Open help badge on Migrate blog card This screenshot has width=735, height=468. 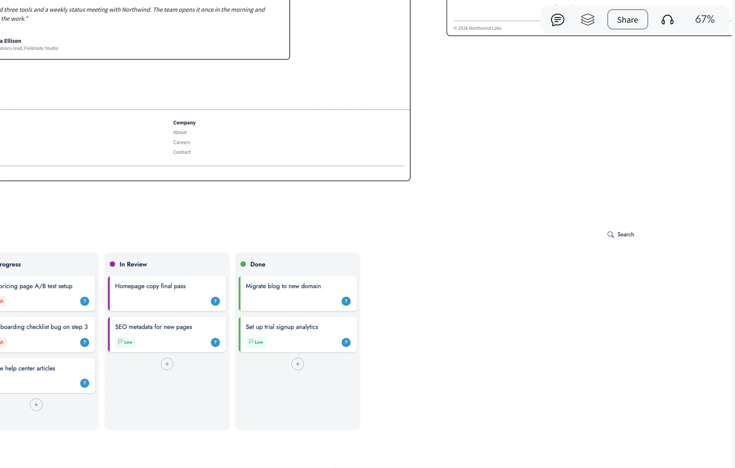pyautogui.click(x=346, y=301)
